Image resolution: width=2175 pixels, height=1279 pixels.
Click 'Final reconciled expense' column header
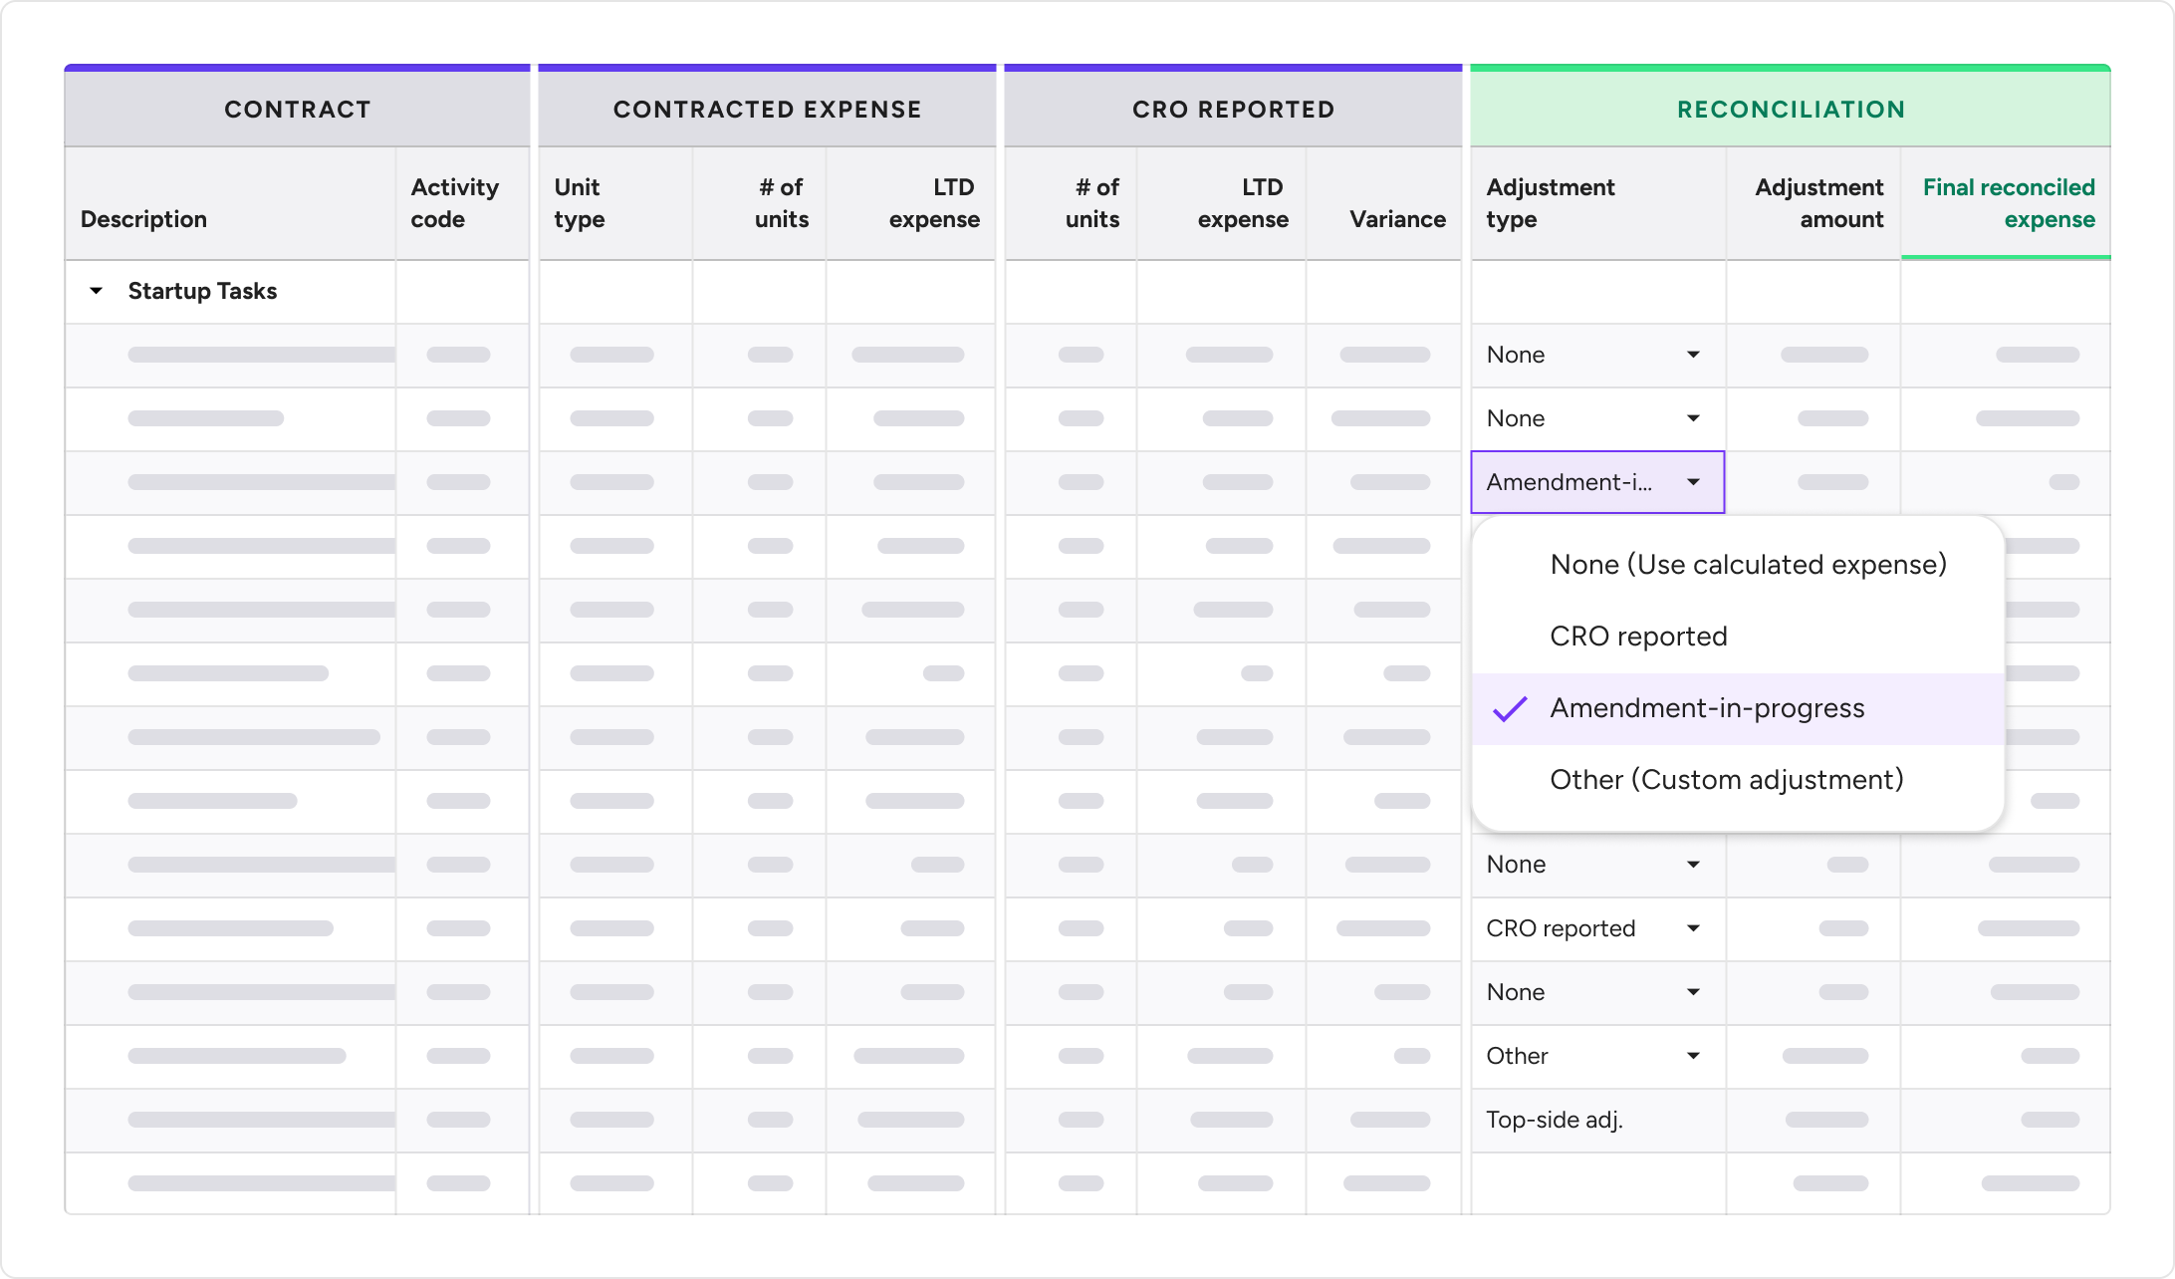click(x=2008, y=203)
